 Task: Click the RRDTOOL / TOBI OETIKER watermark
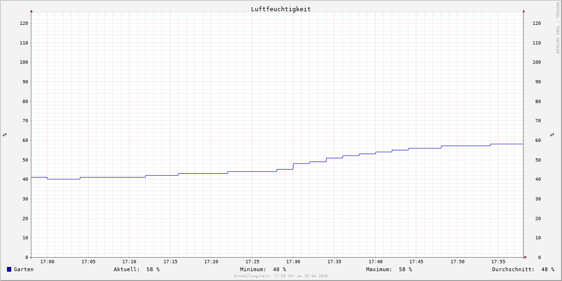tap(557, 28)
